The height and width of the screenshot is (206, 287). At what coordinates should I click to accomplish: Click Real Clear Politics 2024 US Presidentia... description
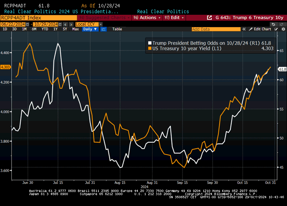click(61, 12)
